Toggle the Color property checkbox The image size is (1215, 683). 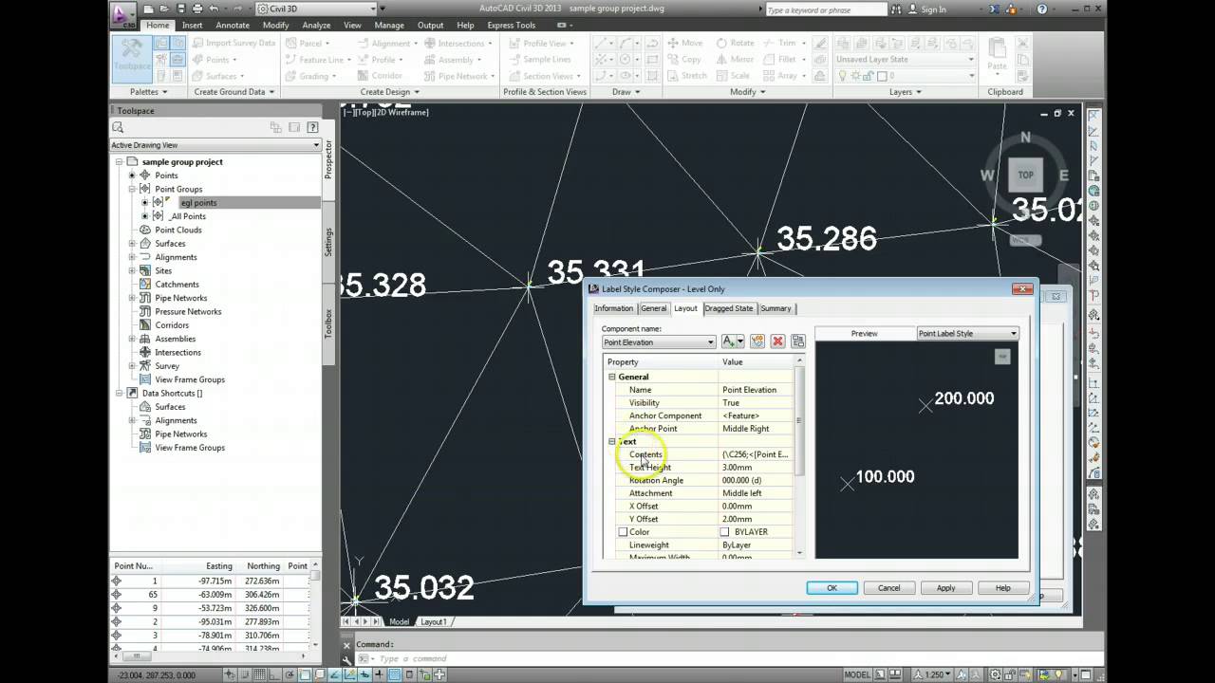[x=623, y=532]
